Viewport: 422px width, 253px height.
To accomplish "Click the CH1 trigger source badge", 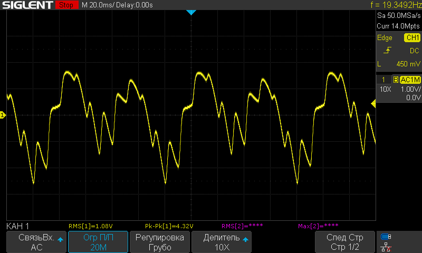I will (x=413, y=37).
